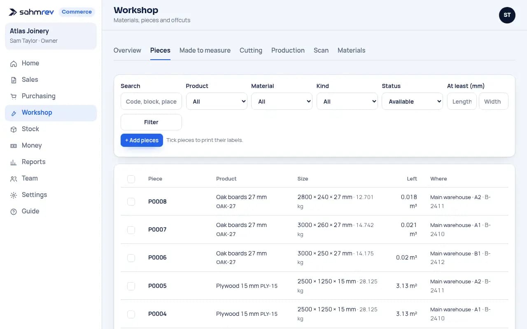Tick the checkbox for piece P0007

131,229
